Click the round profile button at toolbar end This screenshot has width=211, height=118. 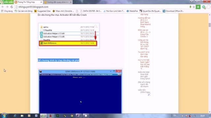point(209,7)
